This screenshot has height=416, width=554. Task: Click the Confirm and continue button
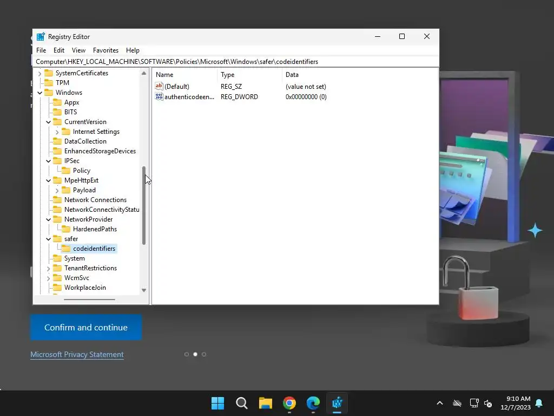pyautogui.click(x=86, y=327)
